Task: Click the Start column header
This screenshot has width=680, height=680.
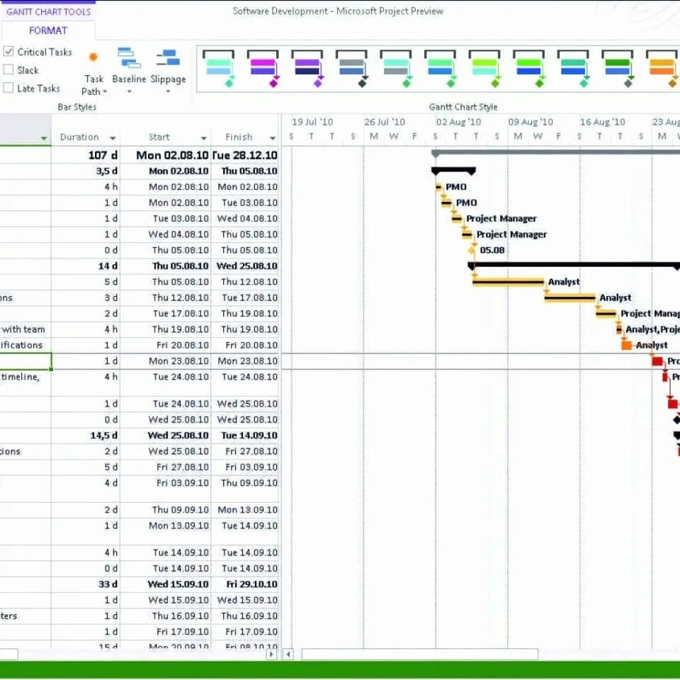Action: click(x=159, y=137)
